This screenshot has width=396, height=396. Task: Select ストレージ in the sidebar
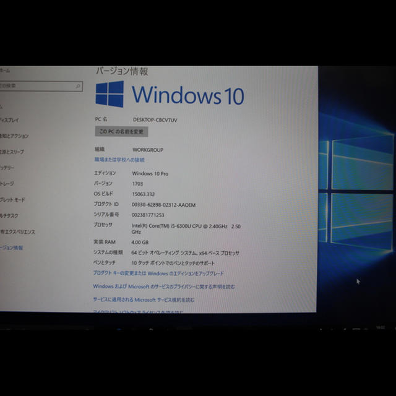click(x=7, y=184)
